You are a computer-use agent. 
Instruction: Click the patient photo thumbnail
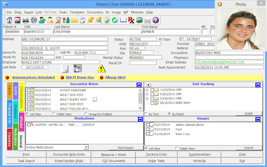(x=241, y=29)
